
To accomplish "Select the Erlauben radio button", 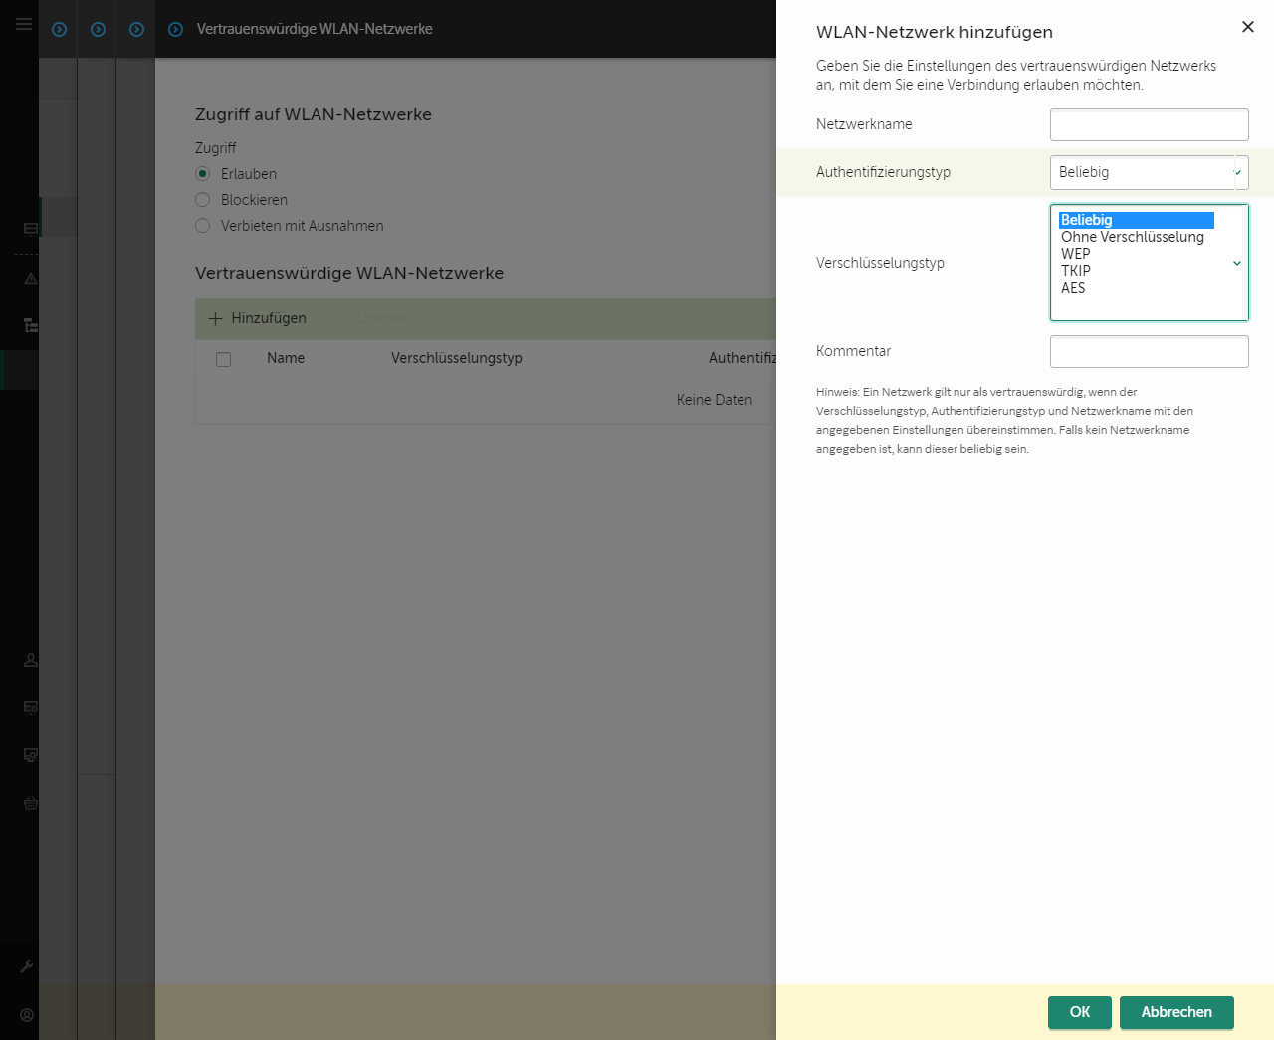I will (203, 174).
